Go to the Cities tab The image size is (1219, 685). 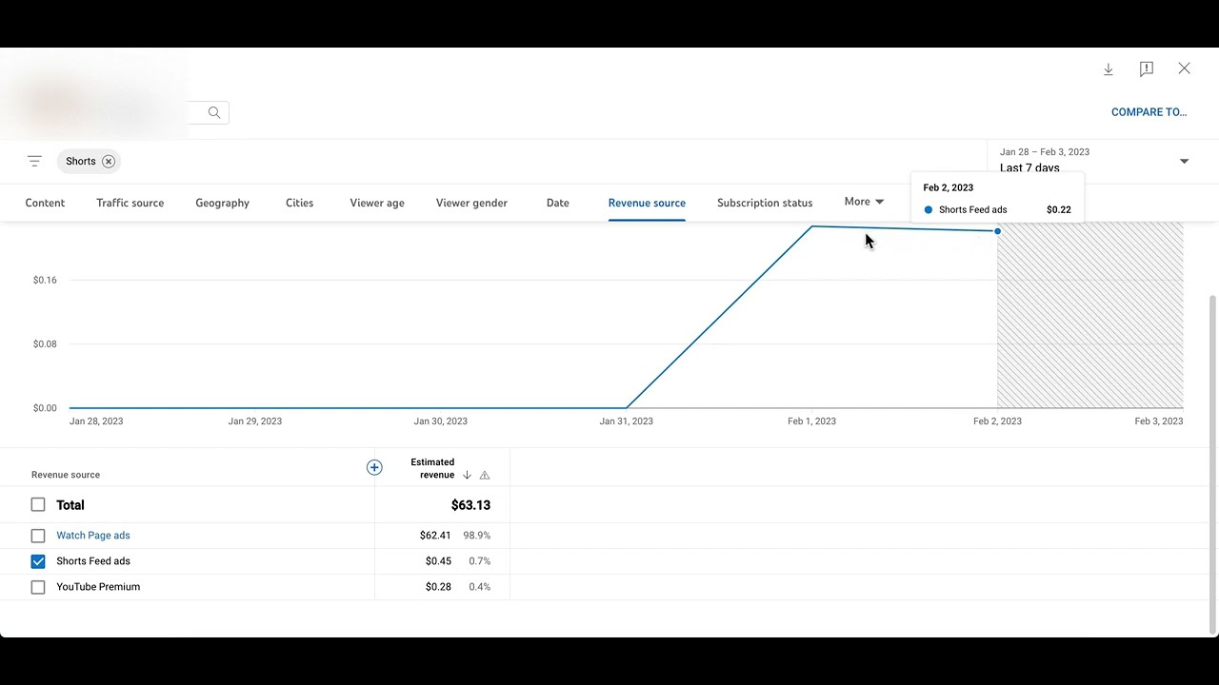(x=299, y=203)
